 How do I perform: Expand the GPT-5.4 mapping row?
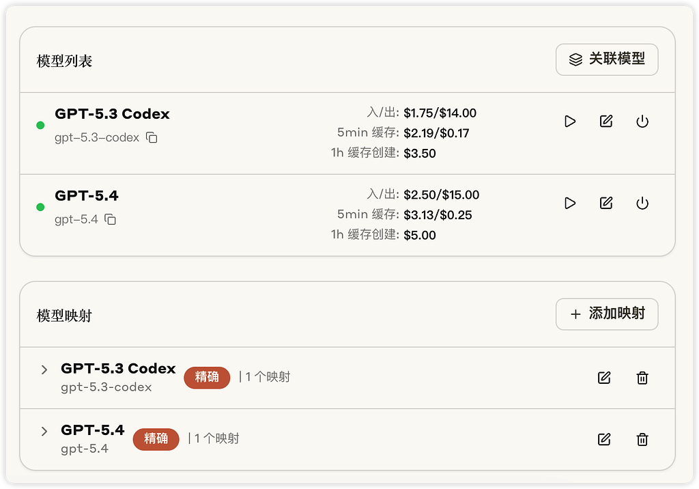tap(44, 431)
